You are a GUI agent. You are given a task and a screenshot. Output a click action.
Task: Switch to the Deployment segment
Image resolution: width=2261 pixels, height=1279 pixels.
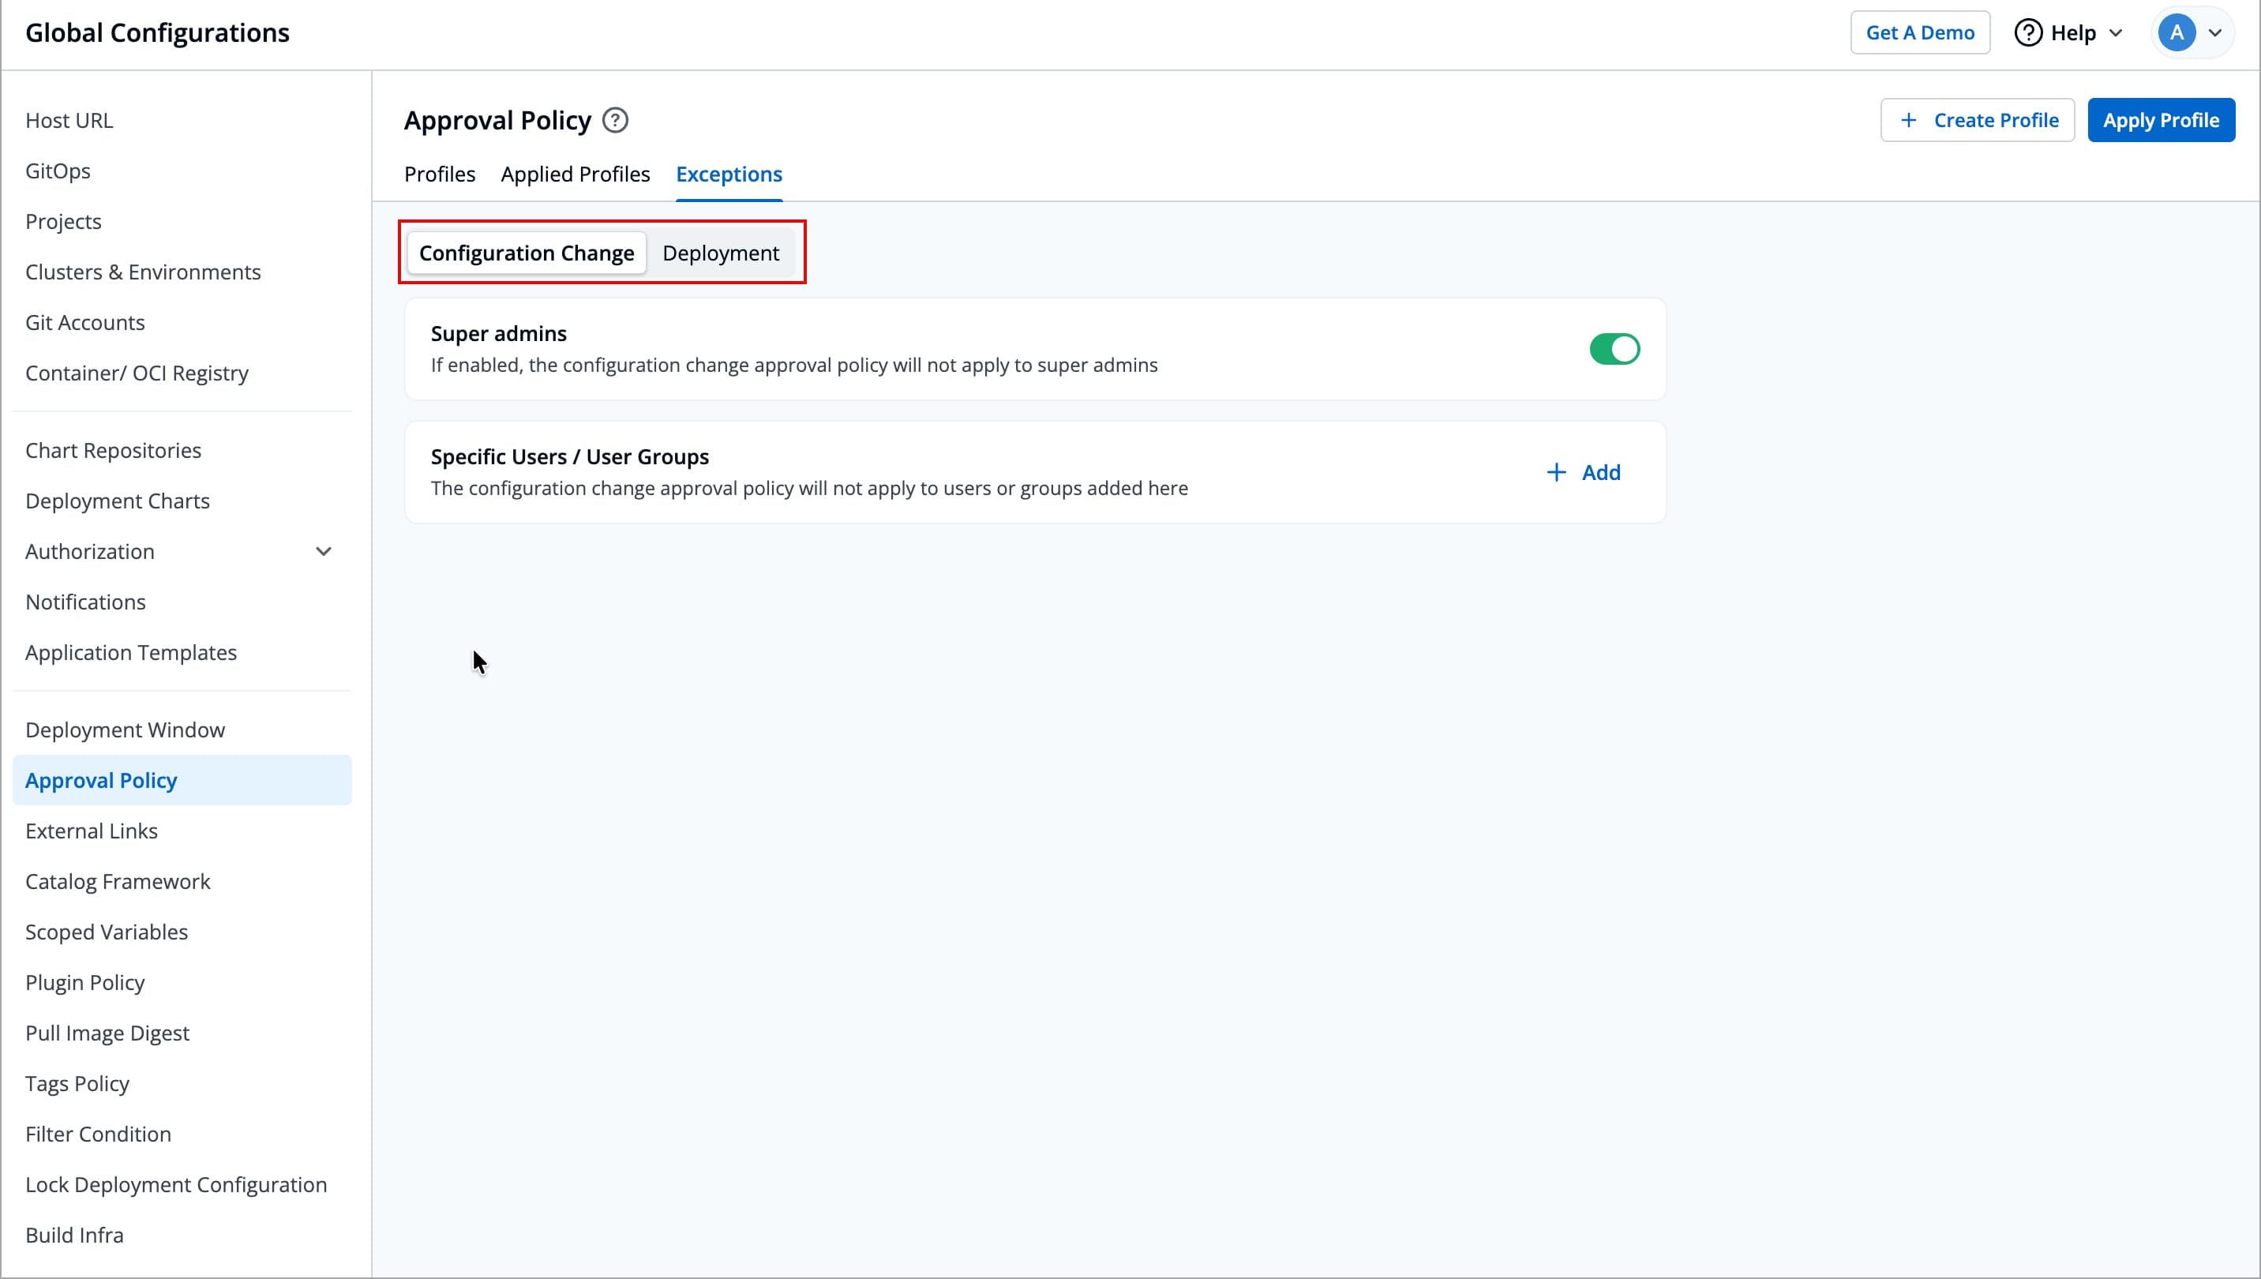click(720, 253)
